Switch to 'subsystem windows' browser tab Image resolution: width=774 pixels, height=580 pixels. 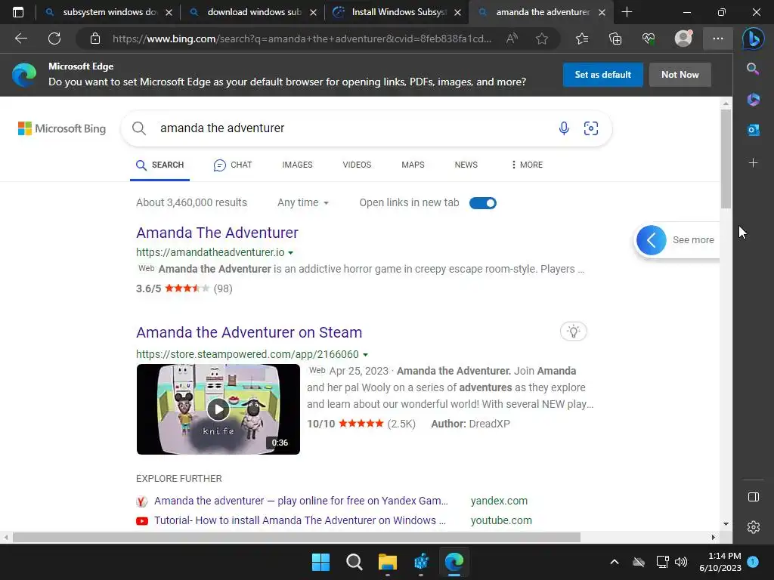[x=107, y=12]
